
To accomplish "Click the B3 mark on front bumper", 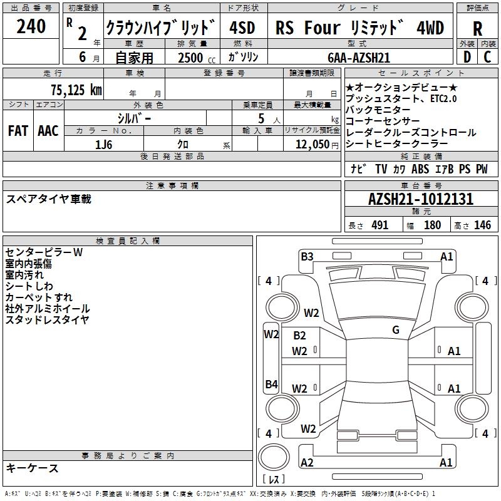I will (307, 256).
